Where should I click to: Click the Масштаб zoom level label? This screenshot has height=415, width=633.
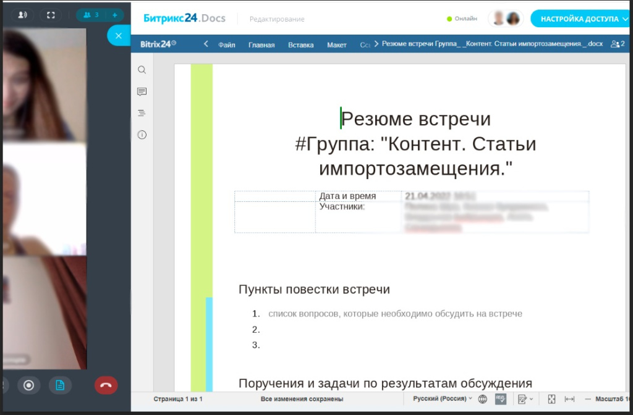tap(612, 399)
